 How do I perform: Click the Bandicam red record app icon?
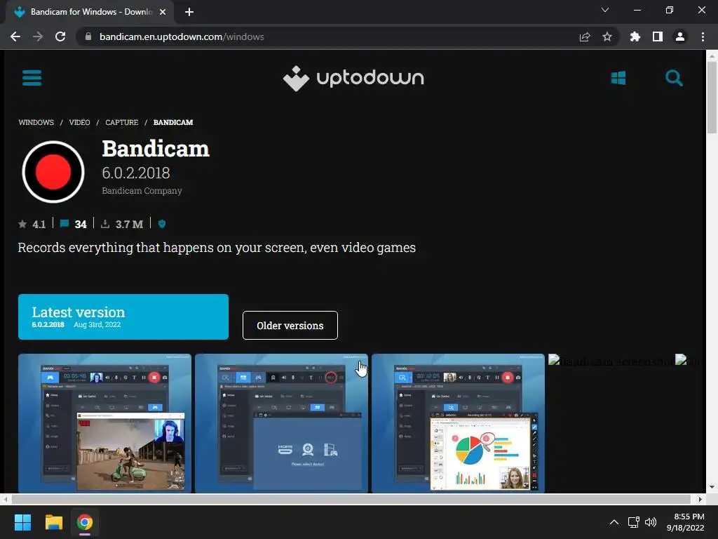coord(53,171)
